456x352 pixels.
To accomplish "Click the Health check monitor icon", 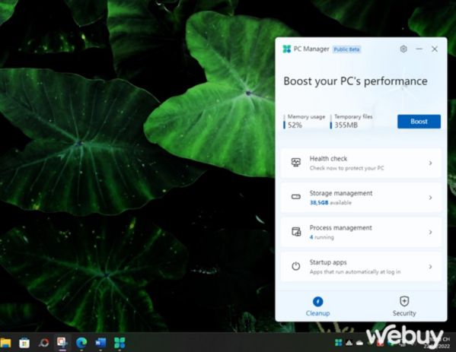I will coord(296,163).
